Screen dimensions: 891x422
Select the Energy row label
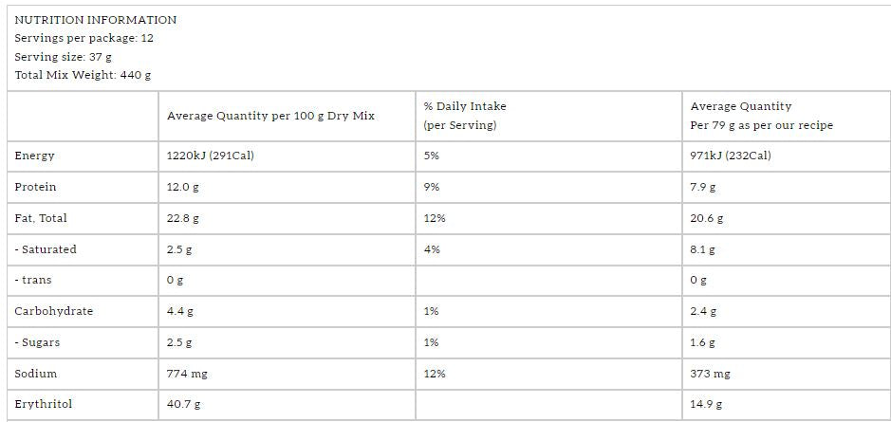click(35, 156)
